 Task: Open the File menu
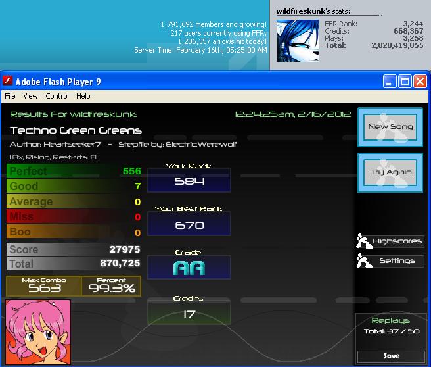10,96
